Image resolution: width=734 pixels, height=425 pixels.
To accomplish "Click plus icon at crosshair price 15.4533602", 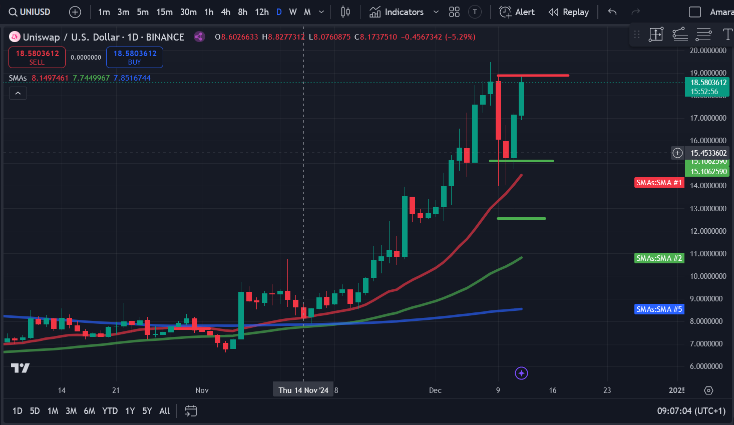I will coord(677,153).
